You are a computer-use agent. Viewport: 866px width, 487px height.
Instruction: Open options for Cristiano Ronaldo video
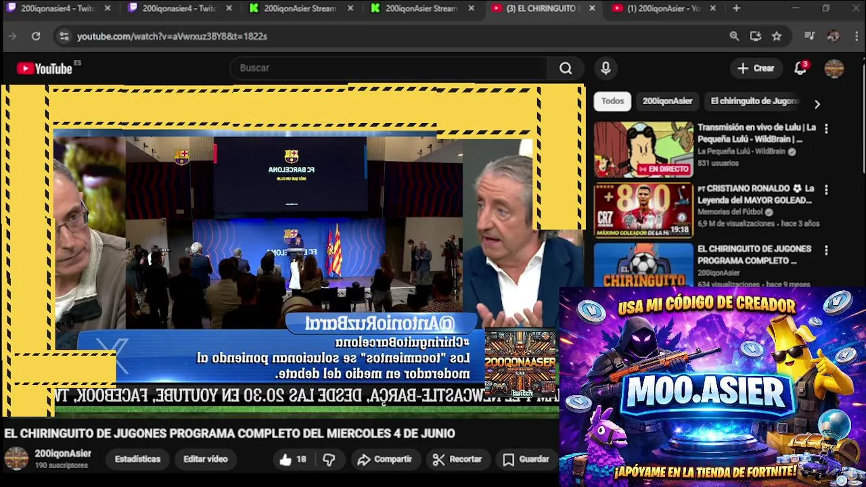click(826, 189)
